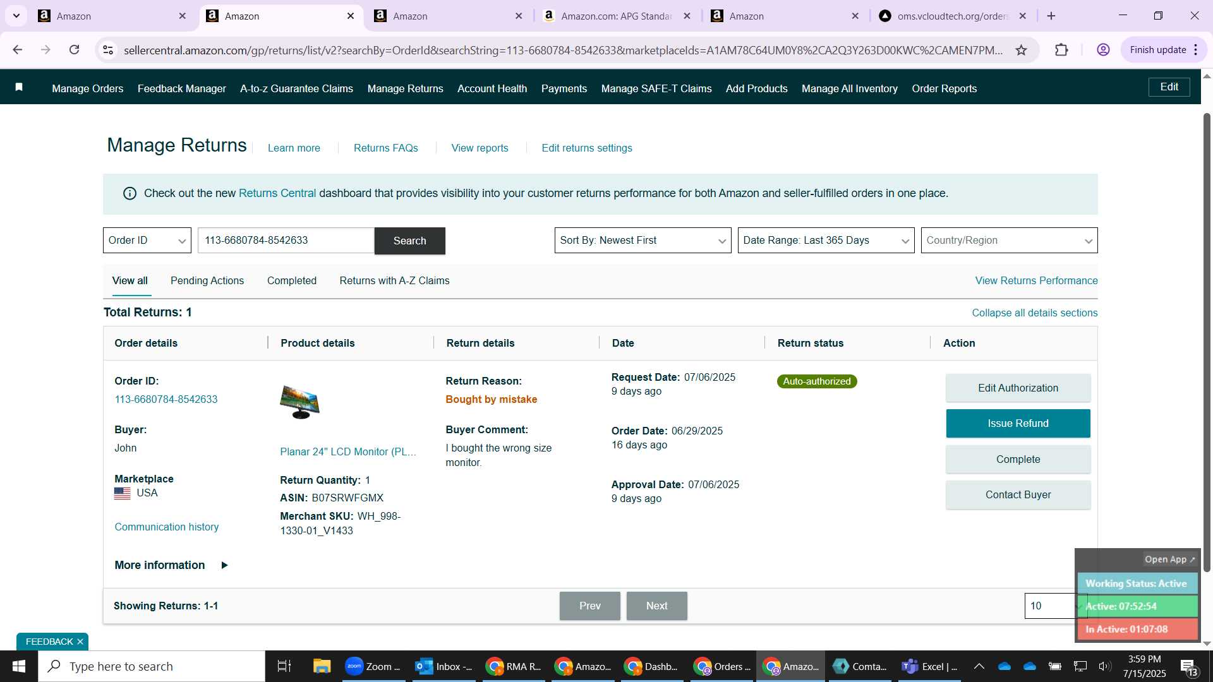Open Returns with A-Z Claims tab
The image size is (1213, 682).
(x=394, y=281)
